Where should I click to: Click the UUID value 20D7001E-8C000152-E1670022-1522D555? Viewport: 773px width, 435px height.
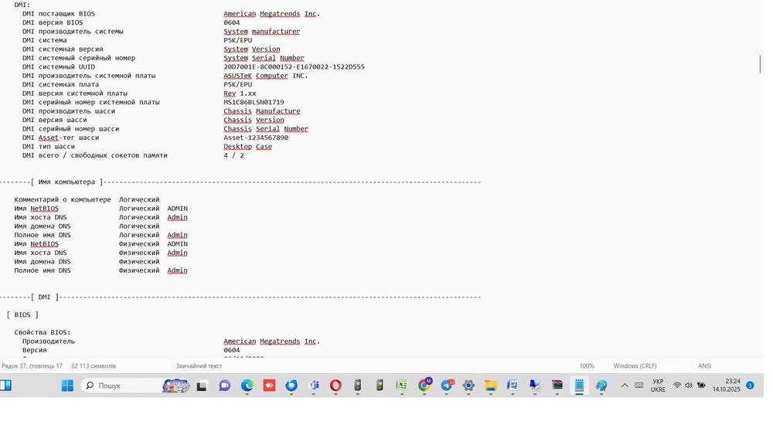pyautogui.click(x=294, y=67)
